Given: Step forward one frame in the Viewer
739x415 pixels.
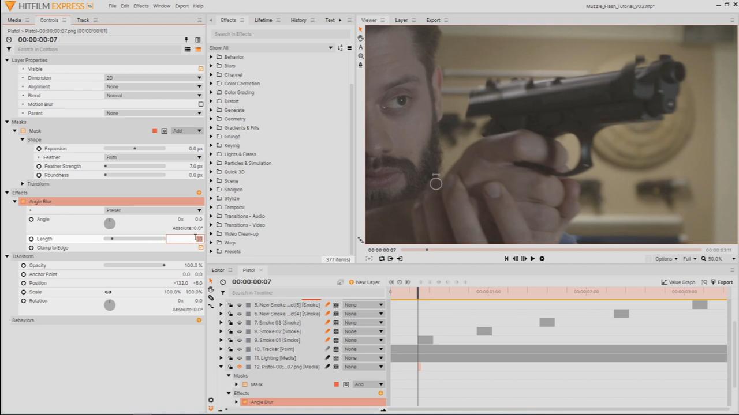Looking at the screenshot, I should tap(524, 259).
